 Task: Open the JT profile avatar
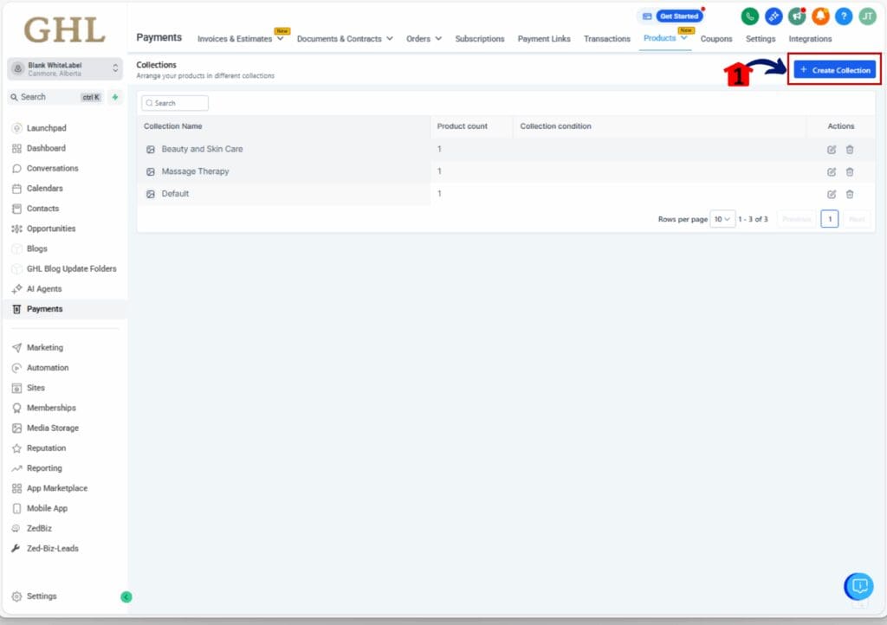(868, 16)
